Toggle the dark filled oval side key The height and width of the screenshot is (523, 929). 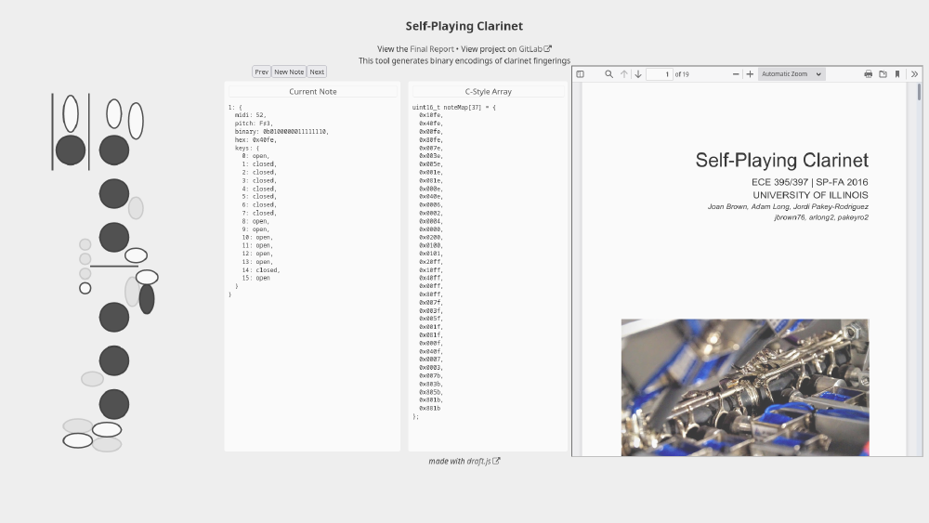click(147, 299)
